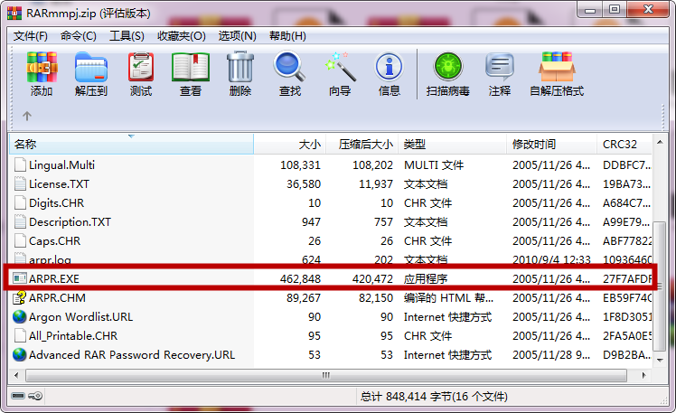676x413 pixels.
Task: Click the ARPR.CHM help file icon
Action: 19,297
